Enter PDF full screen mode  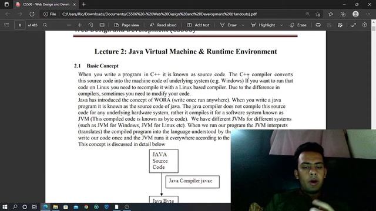354,25
